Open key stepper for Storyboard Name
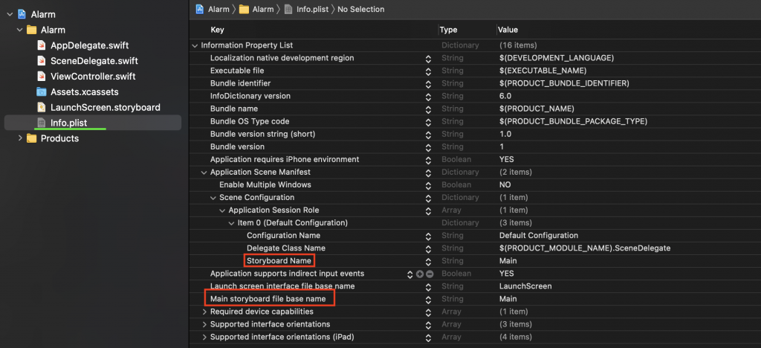Screen dimensions: 761x348 point(428,261)
